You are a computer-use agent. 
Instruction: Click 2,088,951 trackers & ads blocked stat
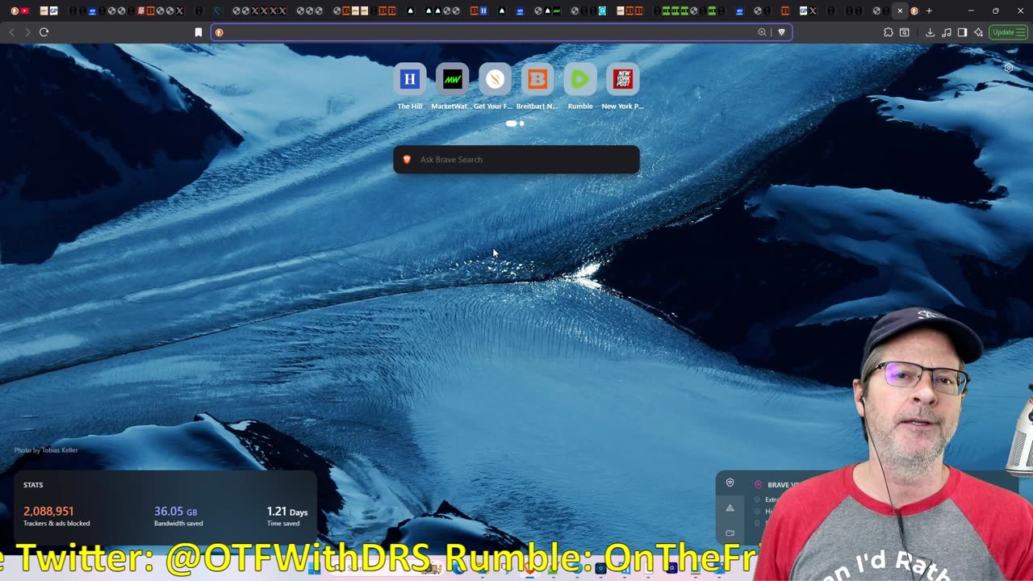coord(56,516)
